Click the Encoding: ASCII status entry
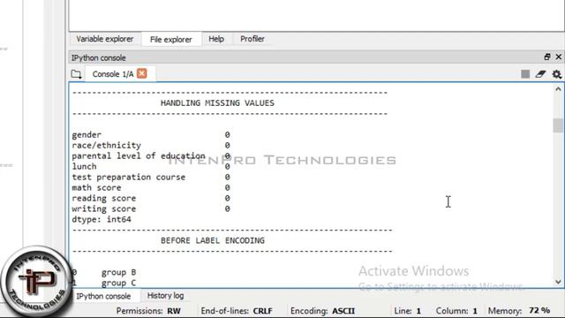Image resolution: width=565 pixels, height=318 pixels. coord(322,311)
